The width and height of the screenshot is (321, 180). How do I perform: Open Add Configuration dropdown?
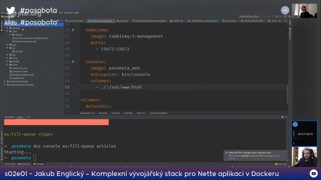pos(250,16)
